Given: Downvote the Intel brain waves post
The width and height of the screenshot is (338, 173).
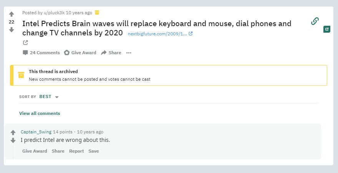Looking at the screenshot, I should [x=12, y=30].
